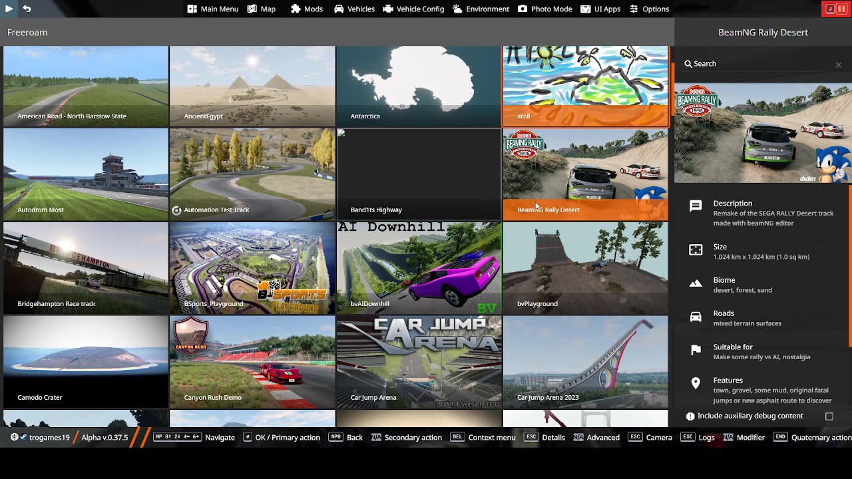This screenshot has height=479, width=852.
Task: Select the Antarctica map
Action: click(419, 86)
